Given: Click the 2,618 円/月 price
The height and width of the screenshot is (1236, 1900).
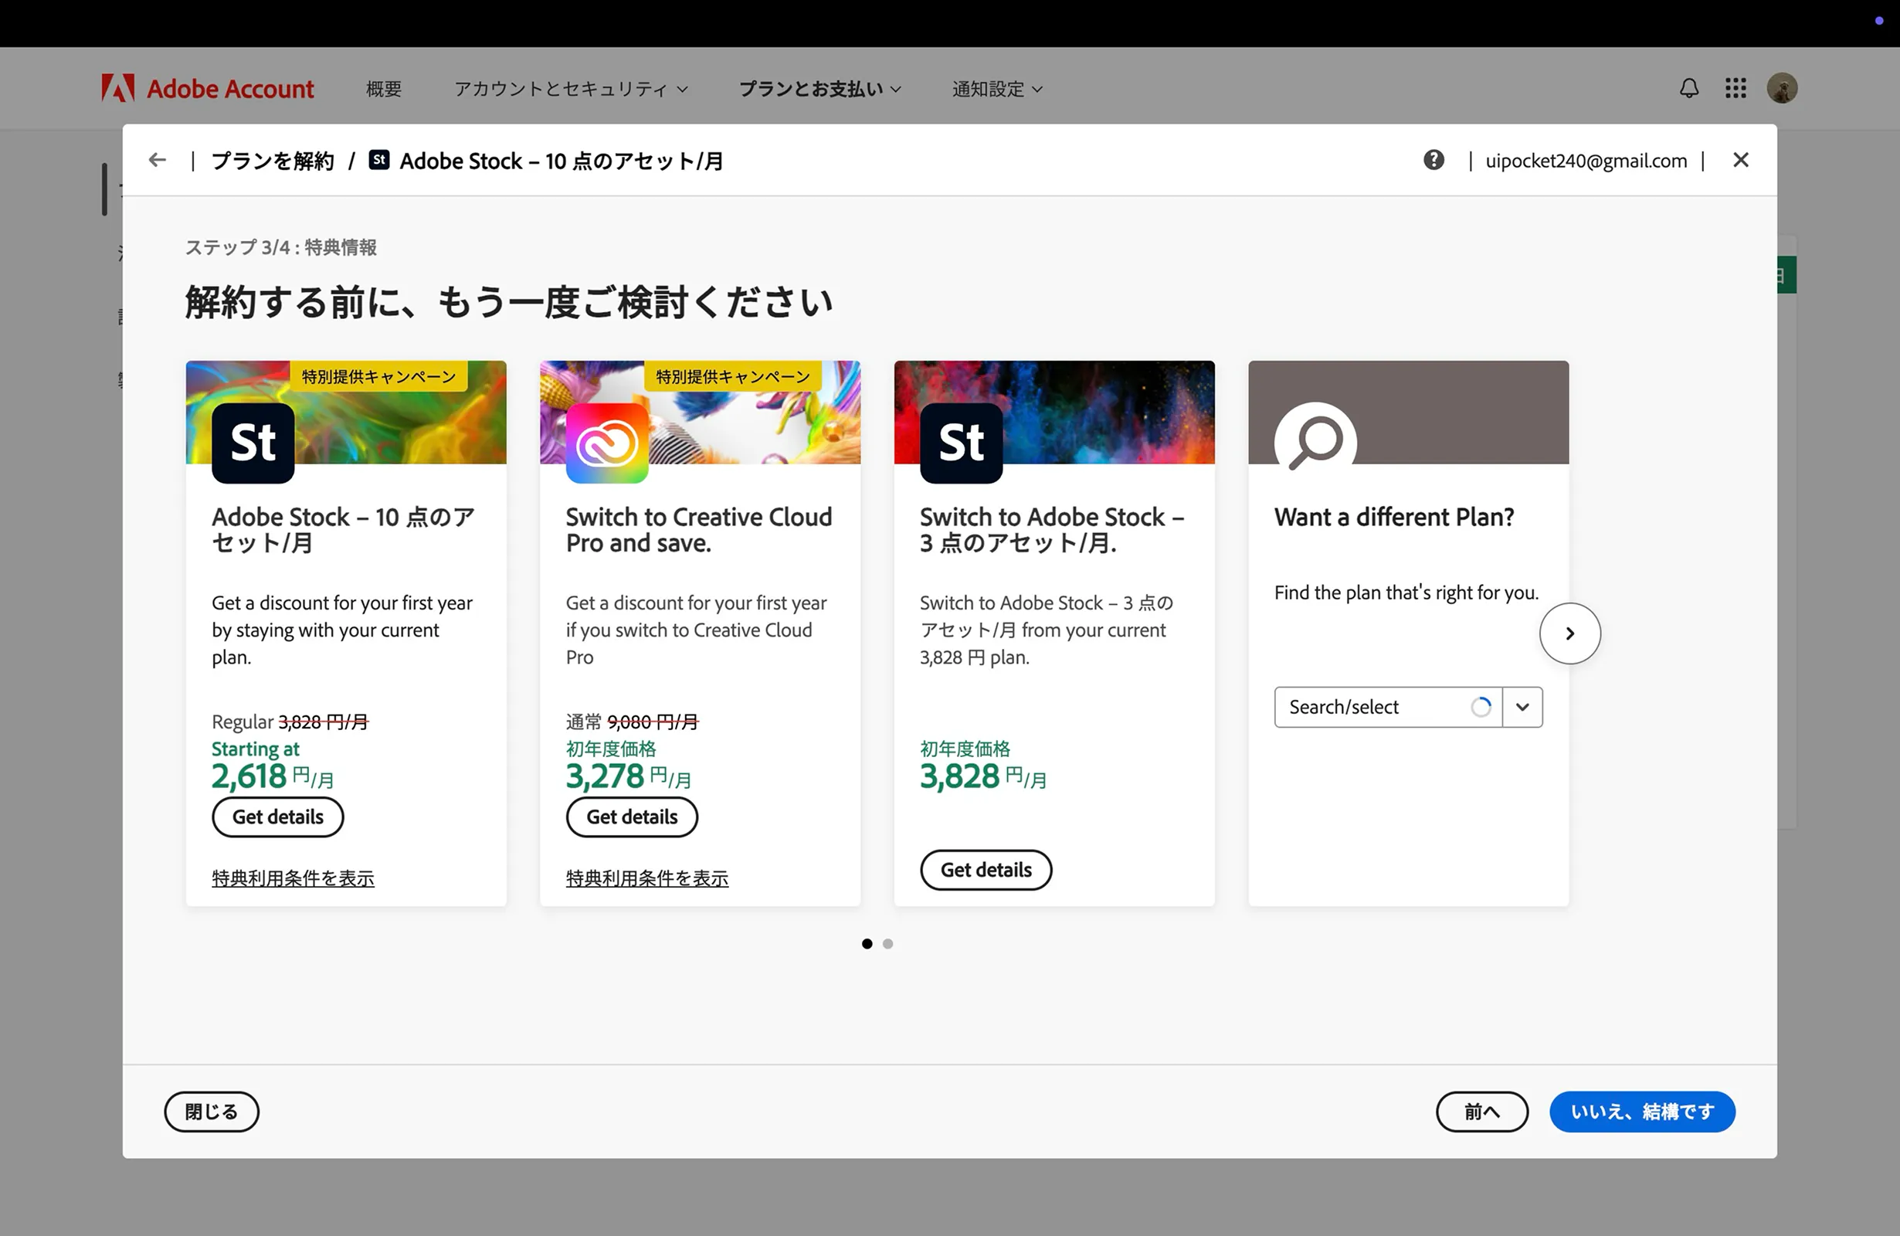Looking at the screenshot, I should [273, 776].
